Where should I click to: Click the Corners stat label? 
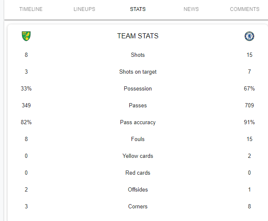pyautogui.click(x=138, y=207)
